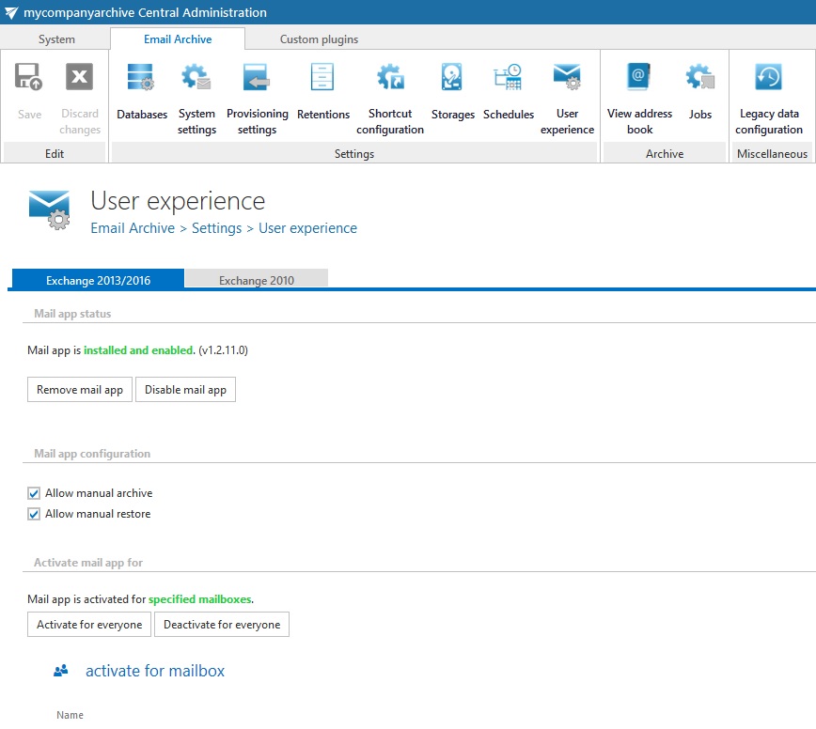Click the Remove mail app button
Viewport: 816px width, 729px height.
click(80, 390)
